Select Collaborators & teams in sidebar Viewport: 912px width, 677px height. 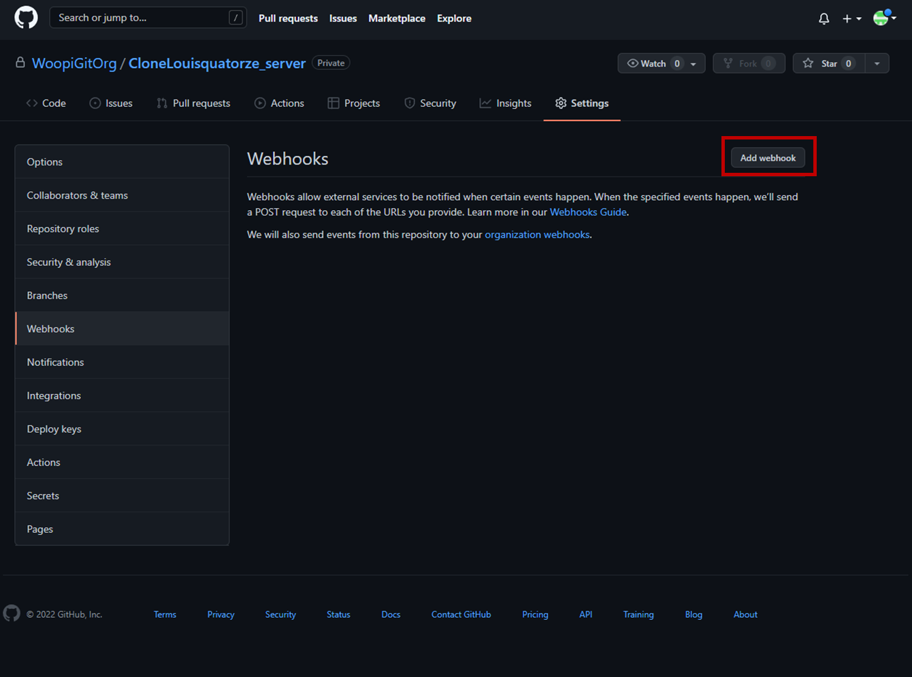[x=122, y=195]
